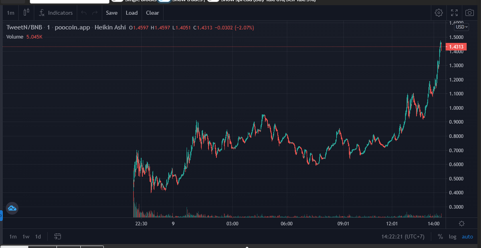Screen dimensions: 481x248
Task: Click the change value −0.0302 (−2.07%)
Action: pyautogui.click(x=234, y=28)
